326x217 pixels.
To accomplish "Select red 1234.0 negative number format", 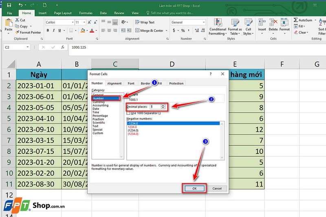I will 132,127.
